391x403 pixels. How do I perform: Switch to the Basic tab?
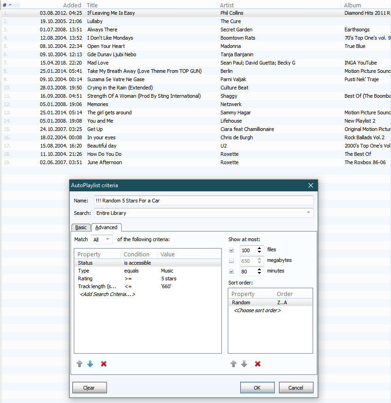[81, 227]
